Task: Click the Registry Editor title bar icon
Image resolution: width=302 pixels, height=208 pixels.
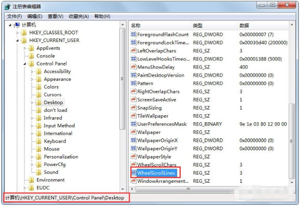Action: 8,7
